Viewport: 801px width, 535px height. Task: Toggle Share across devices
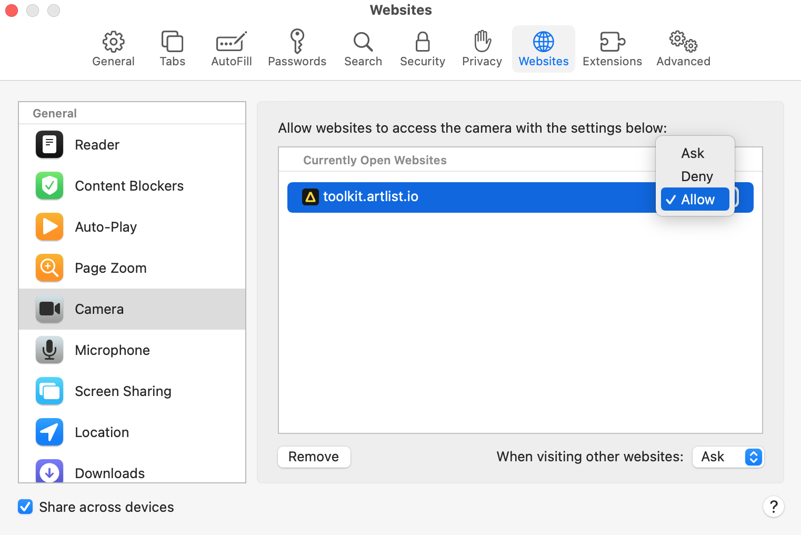(x=25, y=507)
